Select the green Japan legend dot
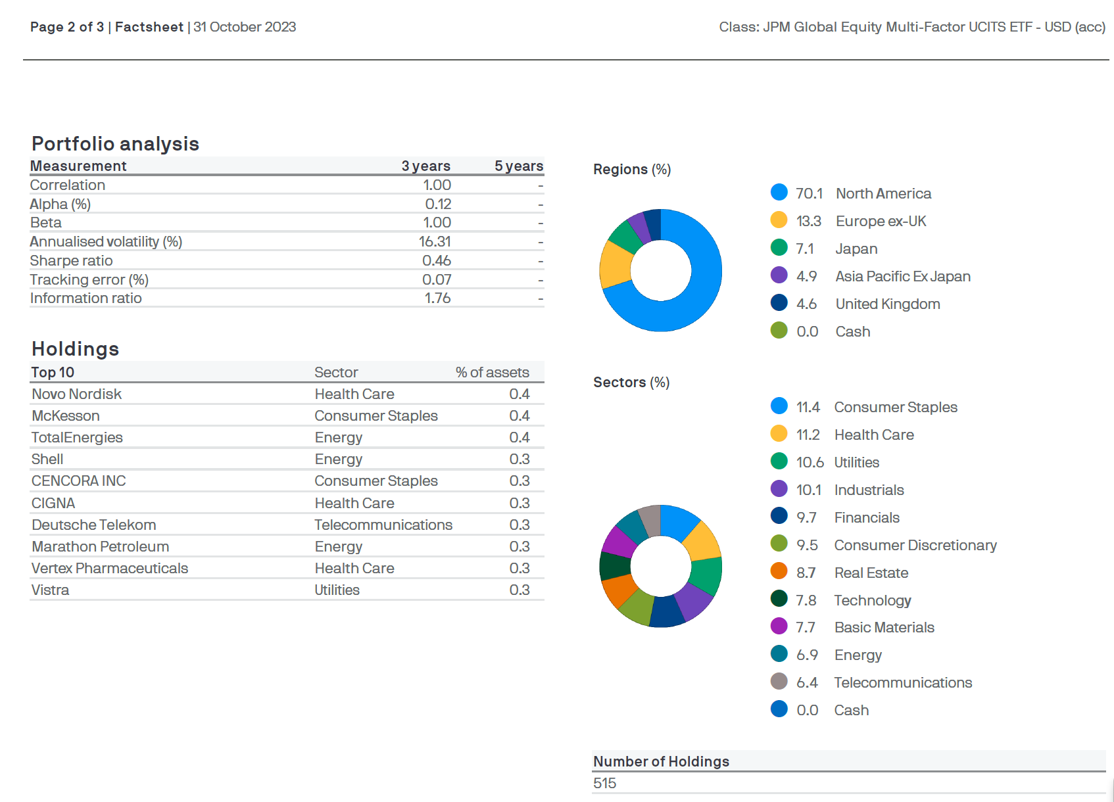The width and height of the screenshot is (1114, 802). 779,248
